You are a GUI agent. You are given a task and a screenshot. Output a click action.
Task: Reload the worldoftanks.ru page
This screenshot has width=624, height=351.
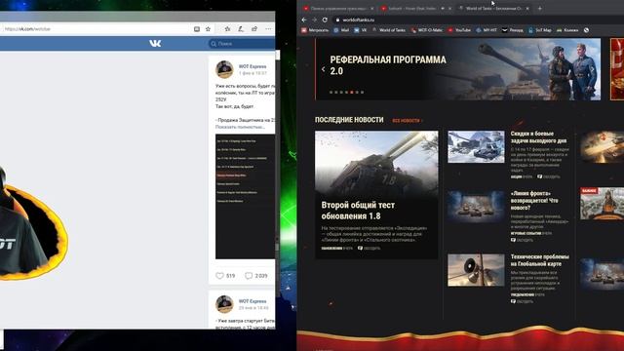(325, 19)
